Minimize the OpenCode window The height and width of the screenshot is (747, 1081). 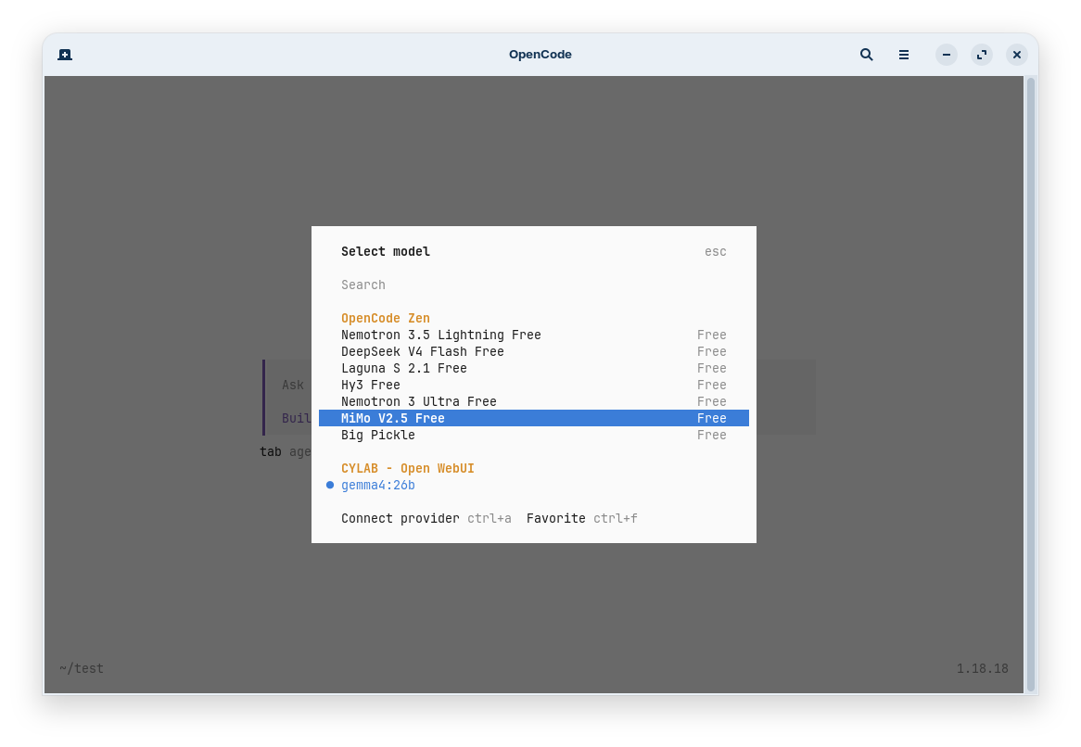click(x=947, y=55)
